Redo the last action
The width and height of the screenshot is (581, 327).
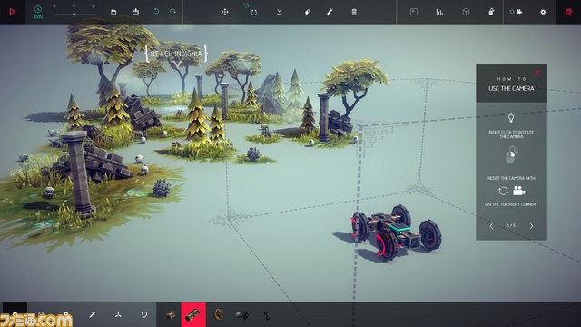click(172, 12)
